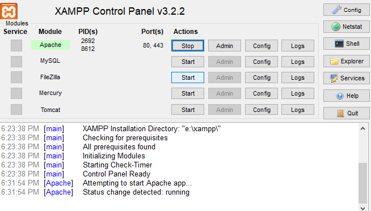
Task: Open Help with the question-mark icon
Action: tap(347, 96)
